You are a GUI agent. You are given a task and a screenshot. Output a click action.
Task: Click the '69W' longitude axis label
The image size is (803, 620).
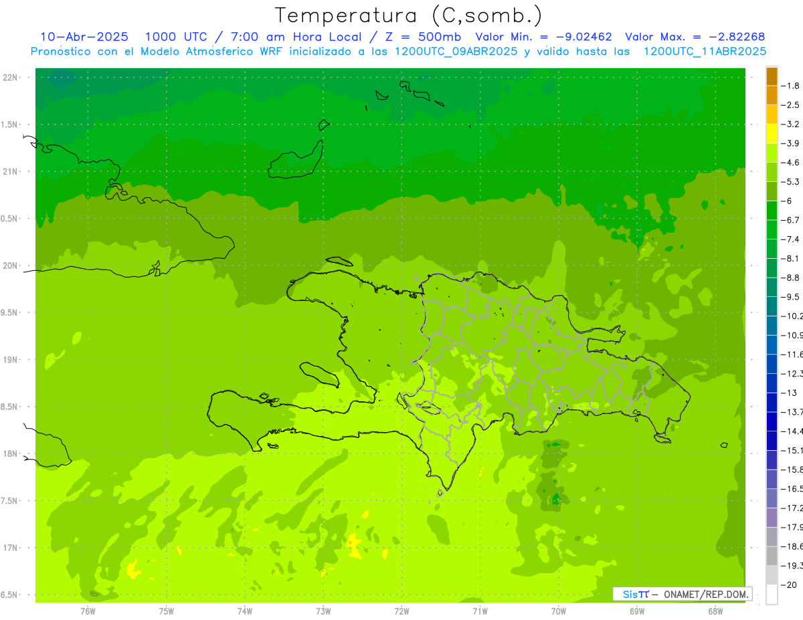[637, 611]
